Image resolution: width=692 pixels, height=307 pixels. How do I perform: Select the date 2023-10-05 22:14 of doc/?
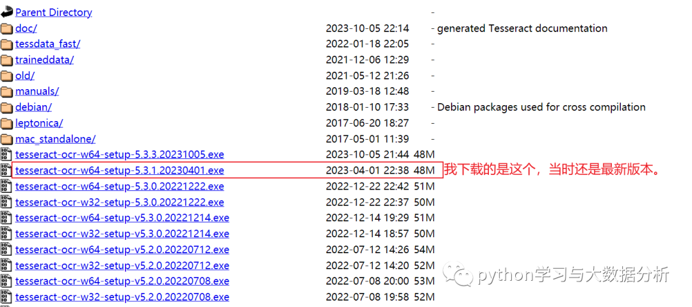tap(367, 28)
